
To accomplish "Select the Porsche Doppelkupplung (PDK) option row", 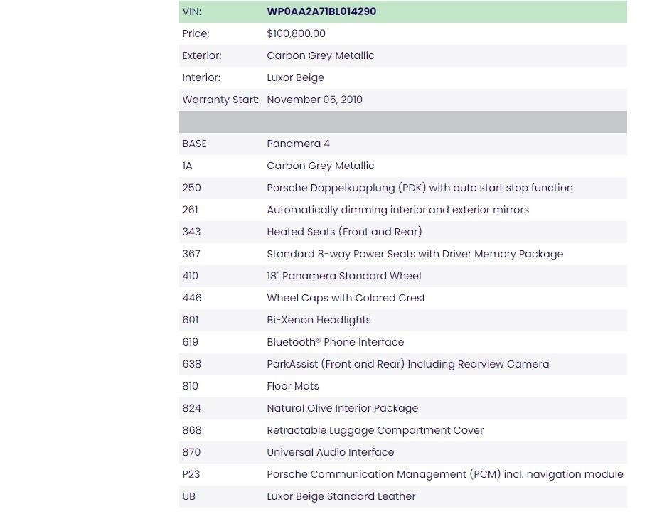I will [403, 188].
